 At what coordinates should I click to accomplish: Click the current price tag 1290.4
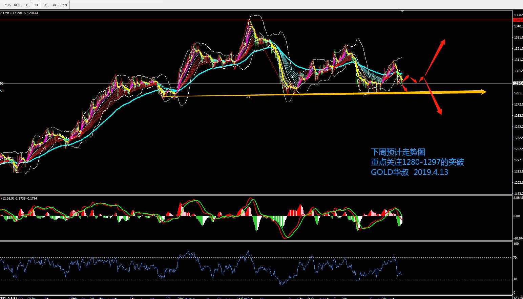pyautogui.click(x=518, y=83)
